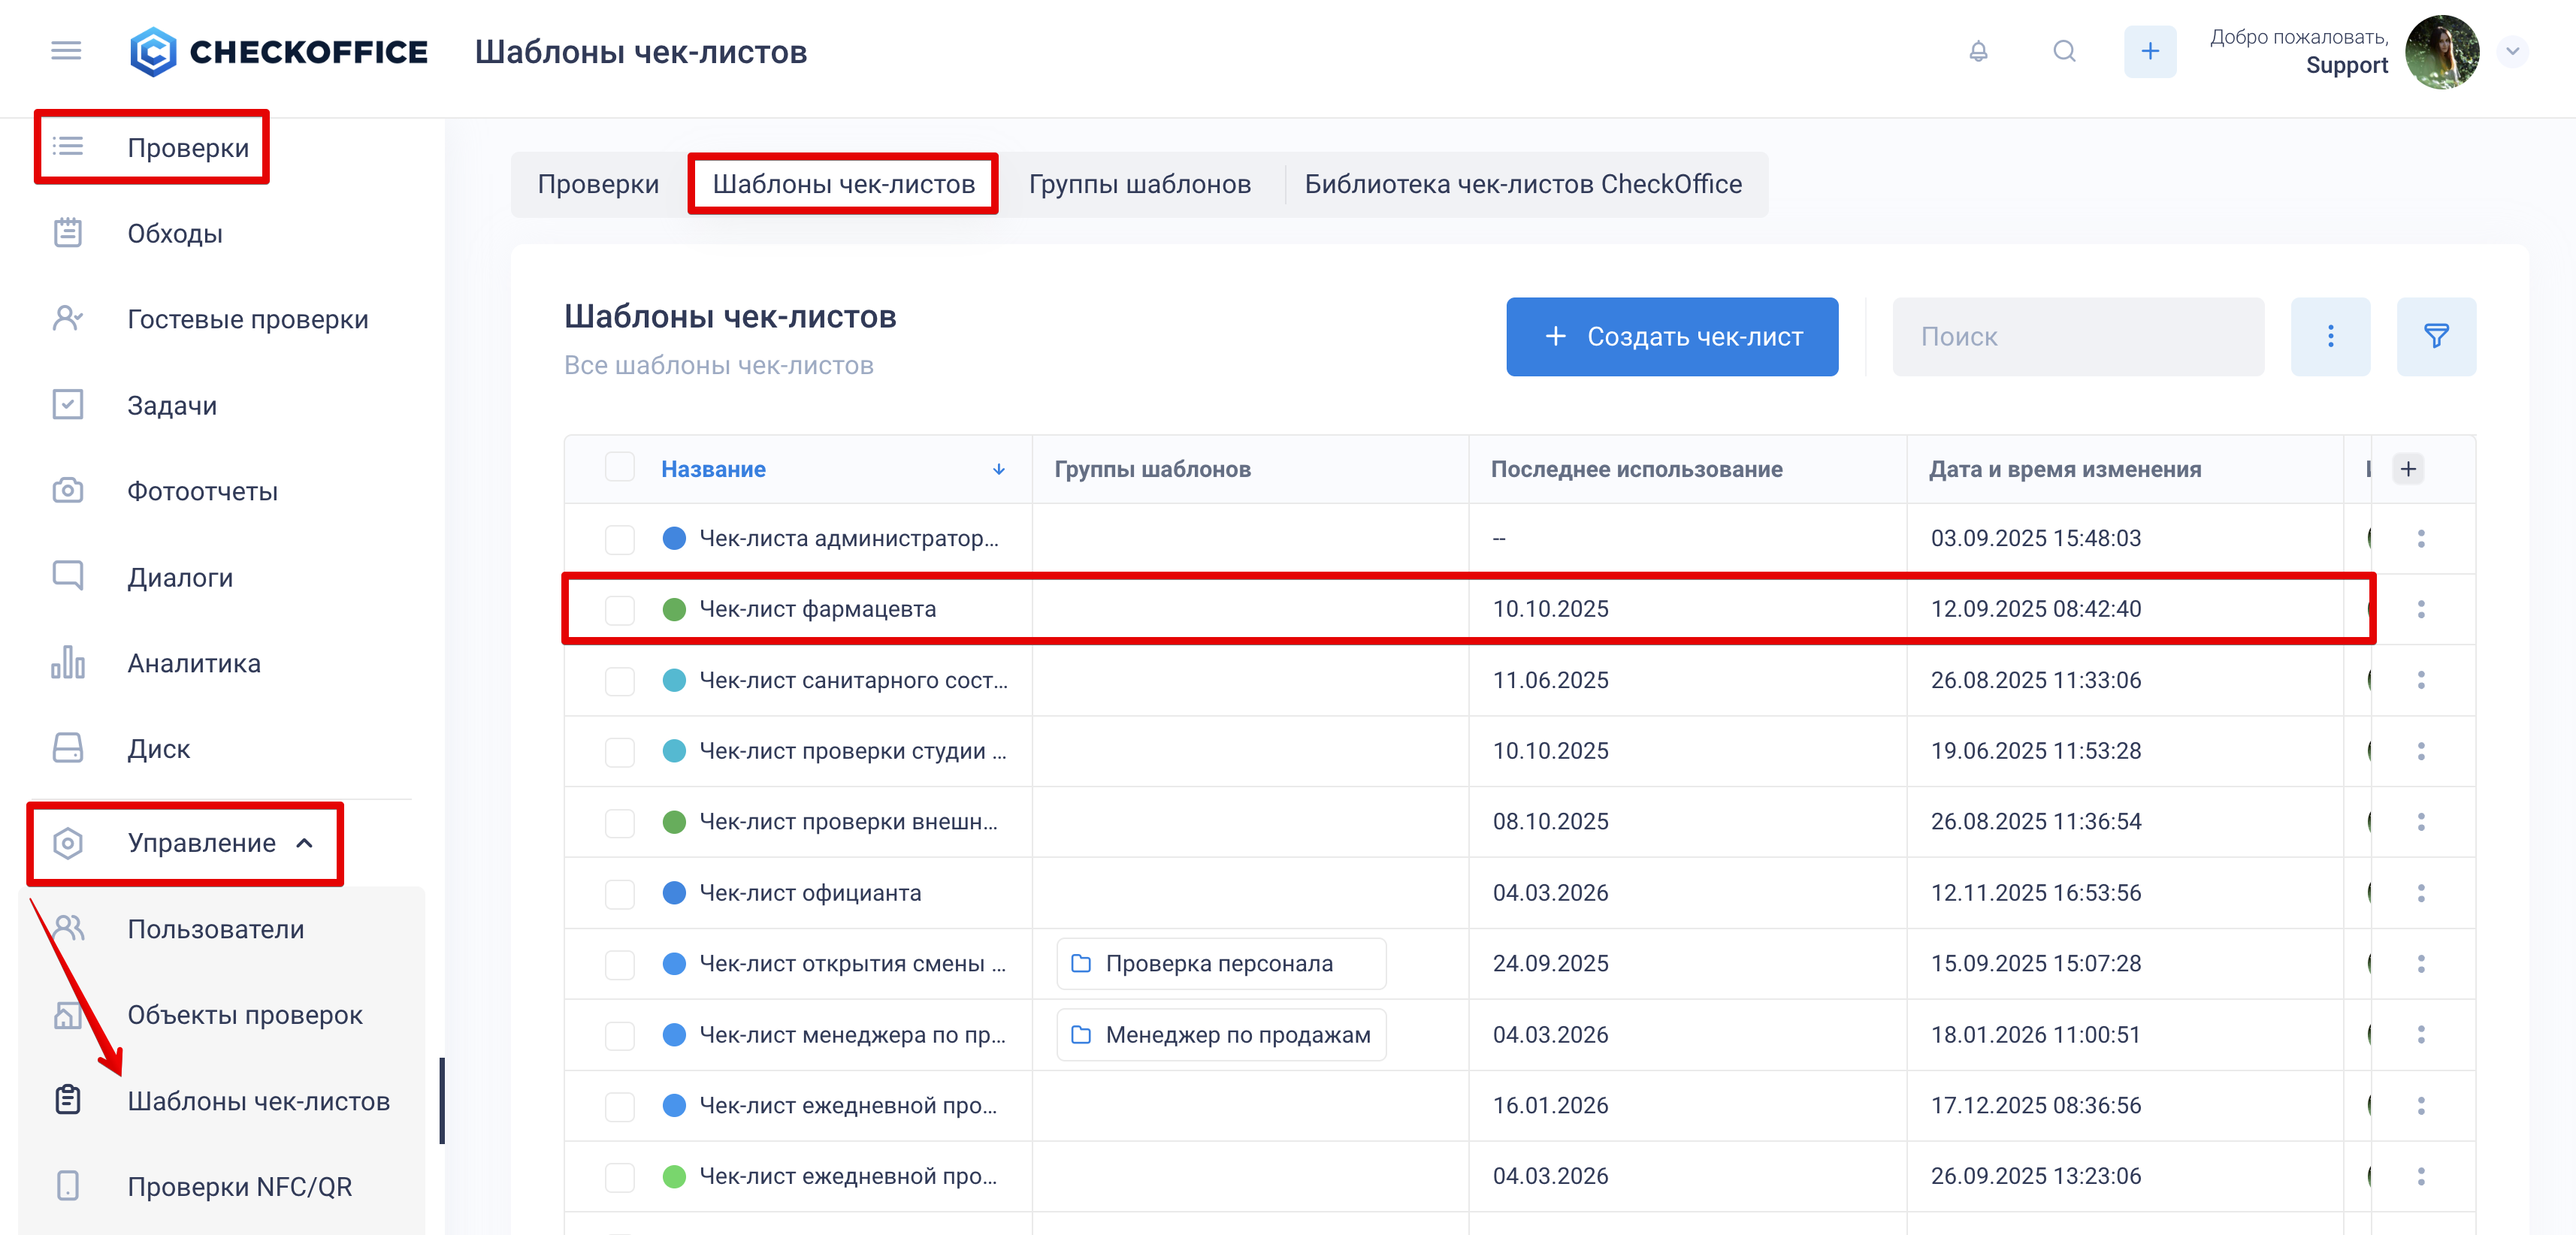Sort by Название column arrow
The width and height of the screenshot is (2576, 1235).
click(998, 469)
